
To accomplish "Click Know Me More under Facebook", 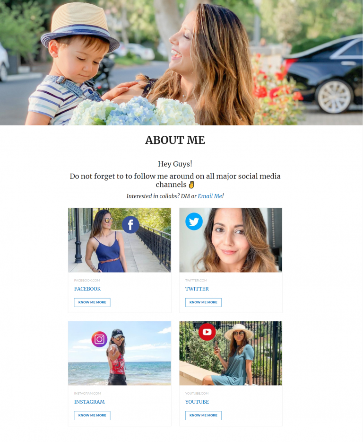I will pyautogui.click(x=92, y=302).
